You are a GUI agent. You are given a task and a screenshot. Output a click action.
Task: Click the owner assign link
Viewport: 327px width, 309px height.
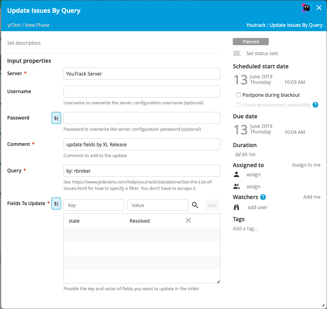[254, 175]
